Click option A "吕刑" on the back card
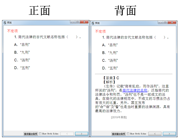The height and width of the screenshot is (139, 178). tap(110, 45)
